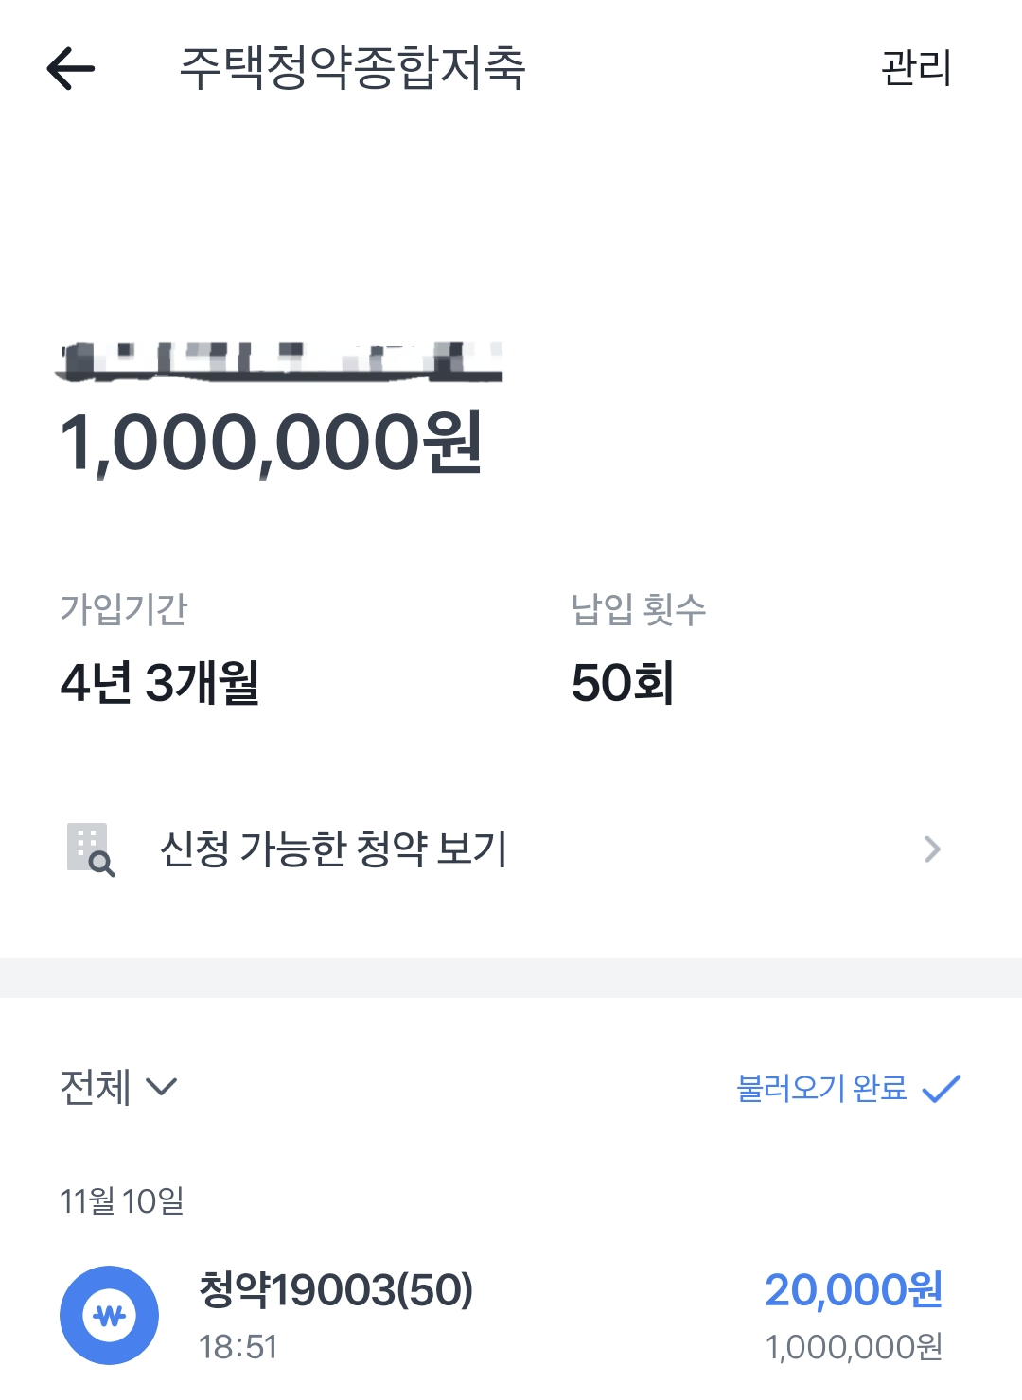Image resolution: width=1022 pixels, height=1400 pixels.
Task: Tap the back arrow icon
Action: (71, 69)
